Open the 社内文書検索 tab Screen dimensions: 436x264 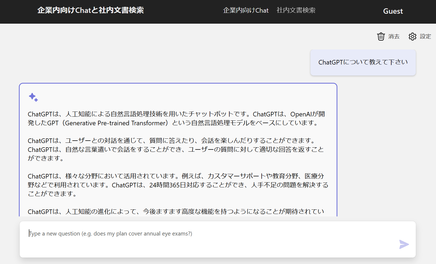click(296, 10)
